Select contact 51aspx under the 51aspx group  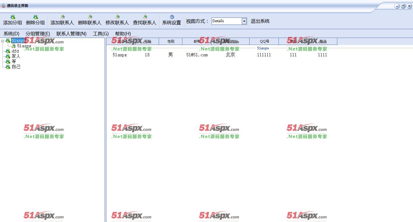[x=24, y=46]
